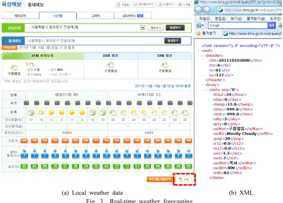This screenshot has height=203, width=283.
Task: Click the Google toolbar search field
Action: click(x=238, y=26)
